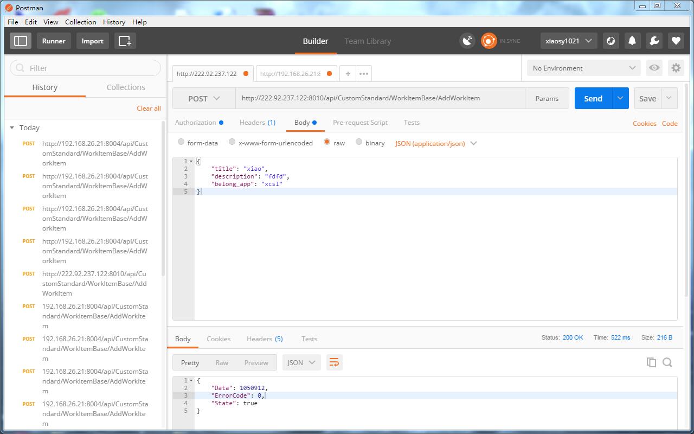Open the Code snippet link
694x434 pixels.
tap(670, 123)
